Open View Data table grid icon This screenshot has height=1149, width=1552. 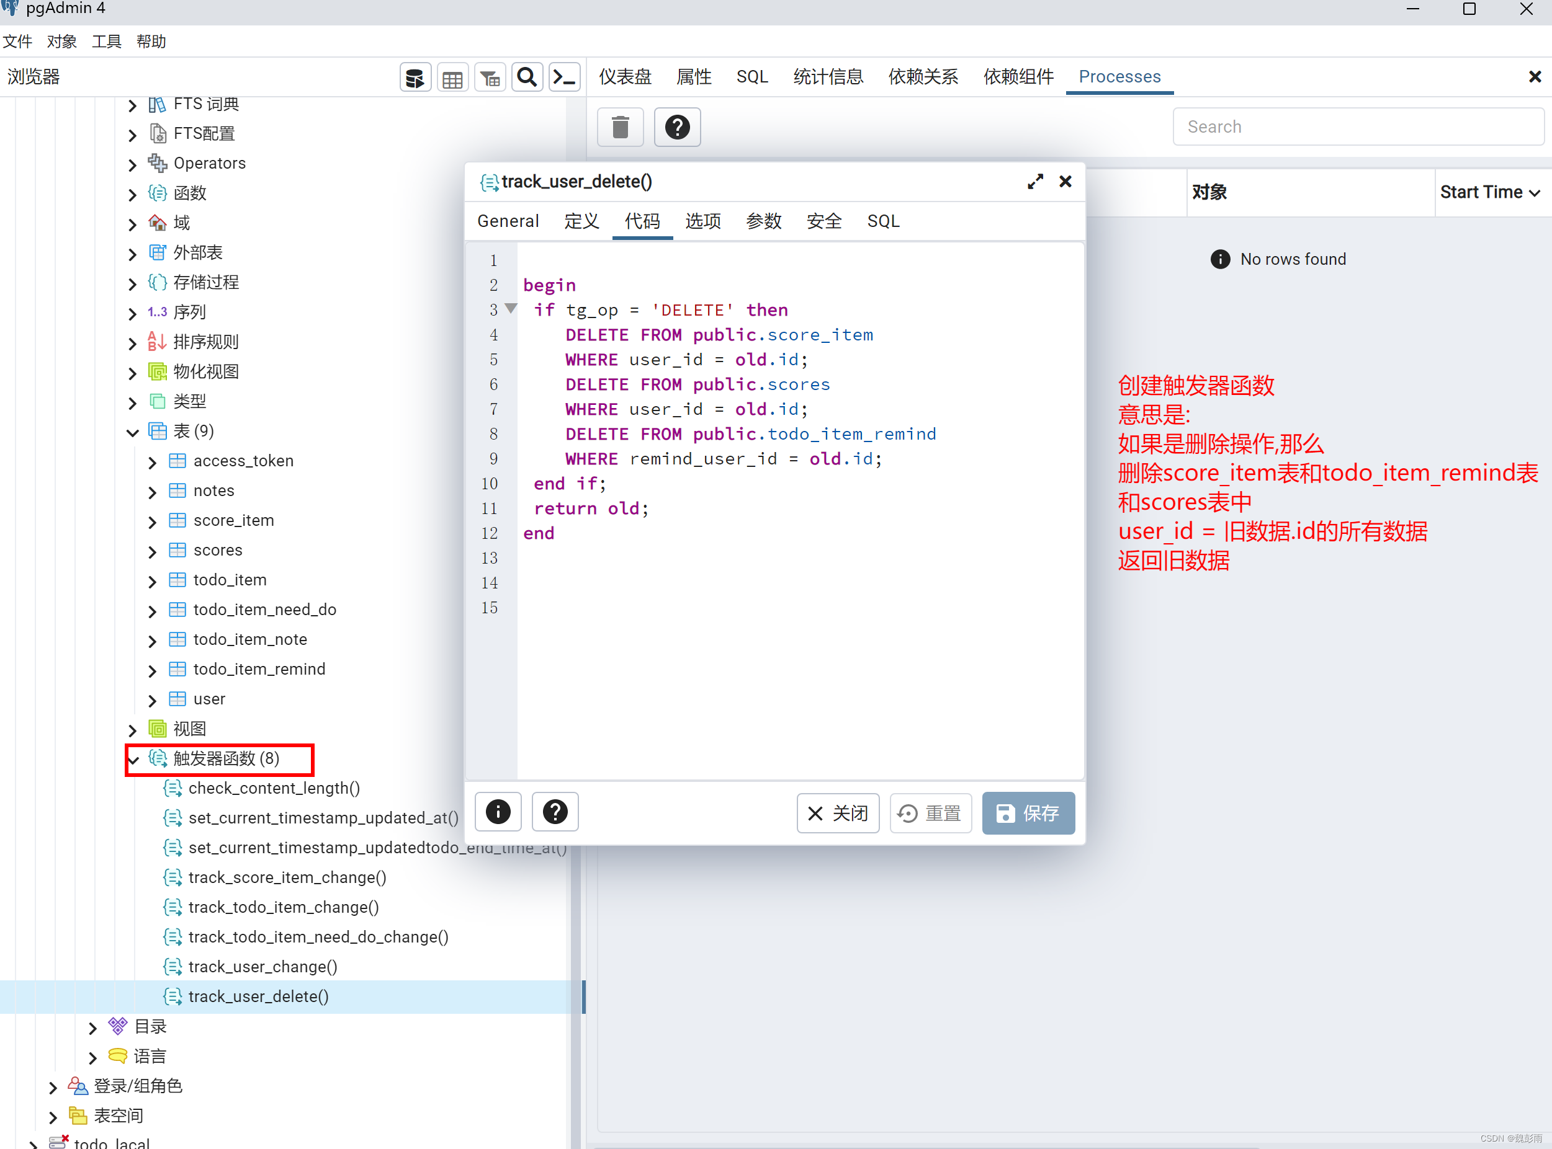pos(452,78)
